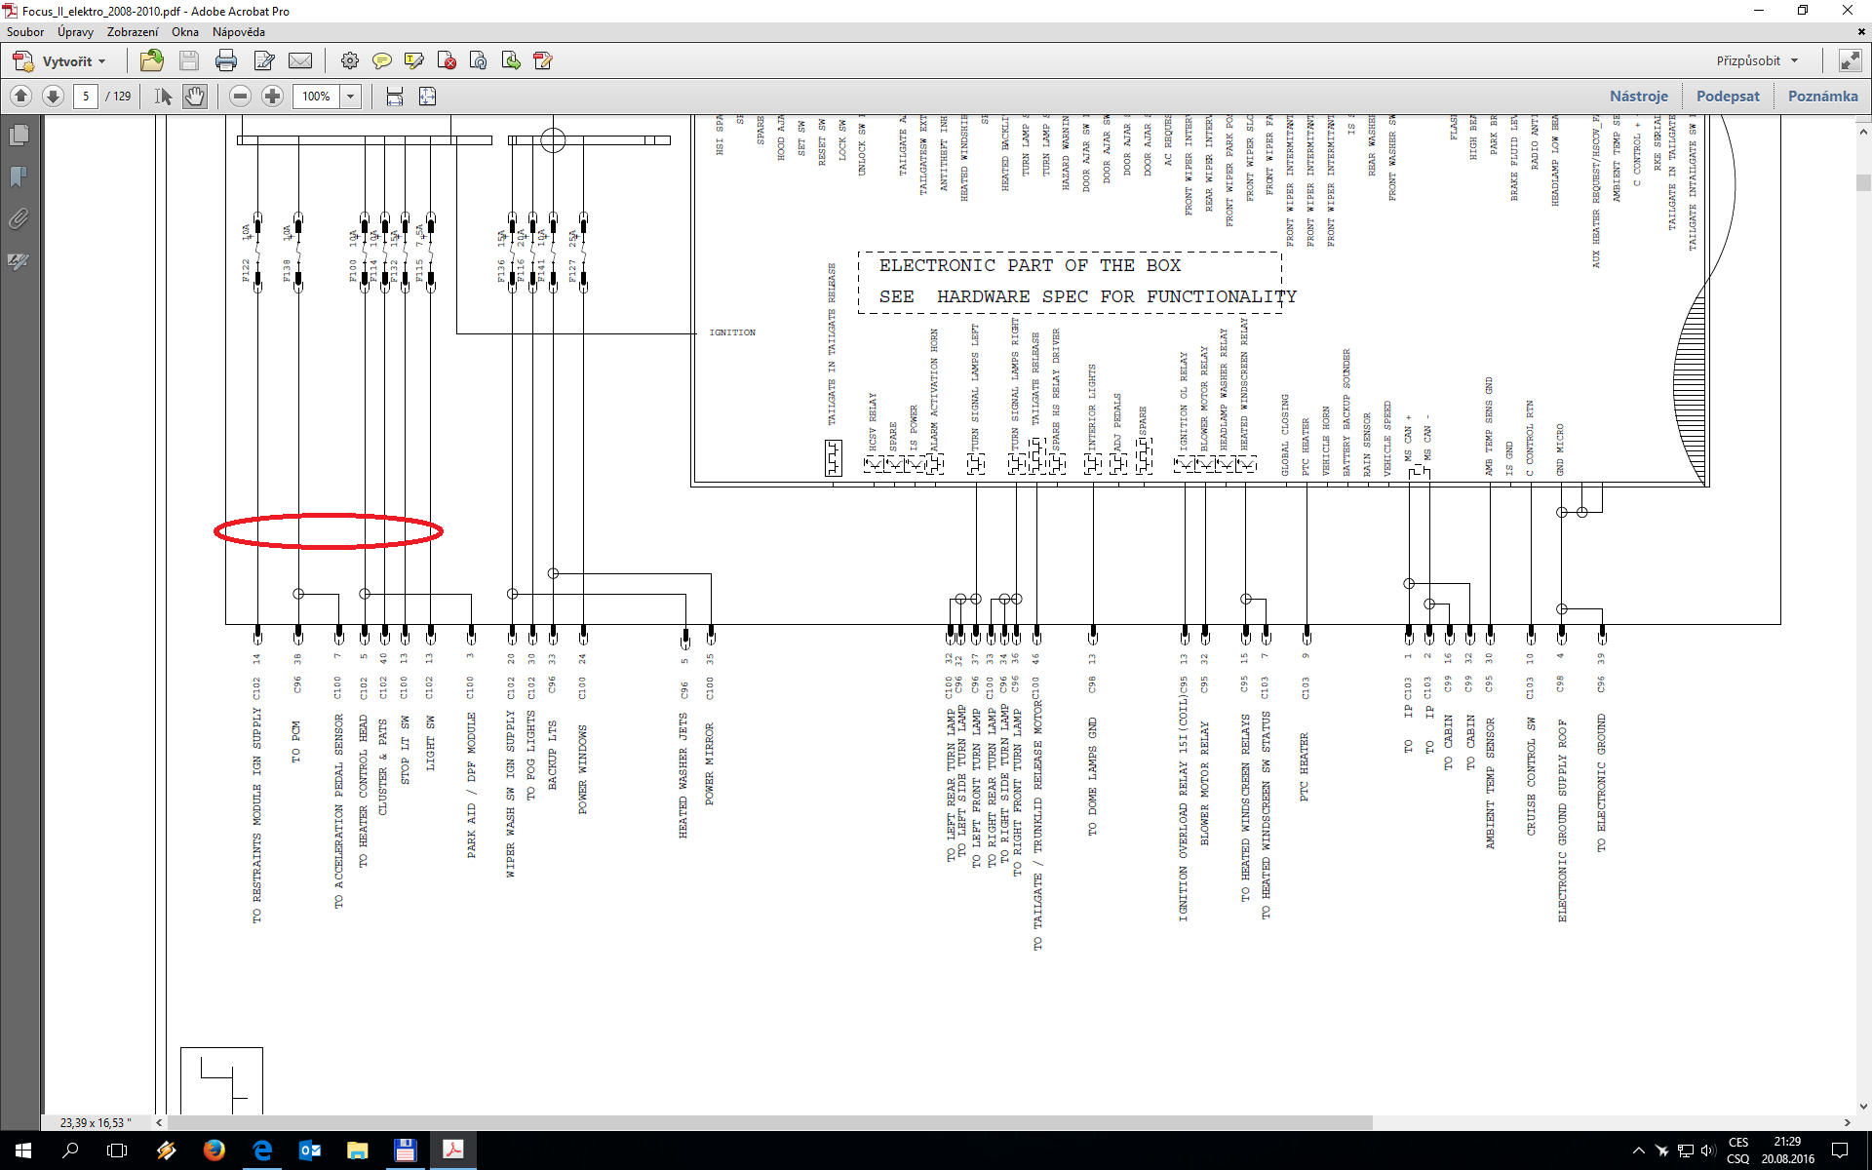Click the page number input field
1872x1170 pixels.
tap(86, 97)
